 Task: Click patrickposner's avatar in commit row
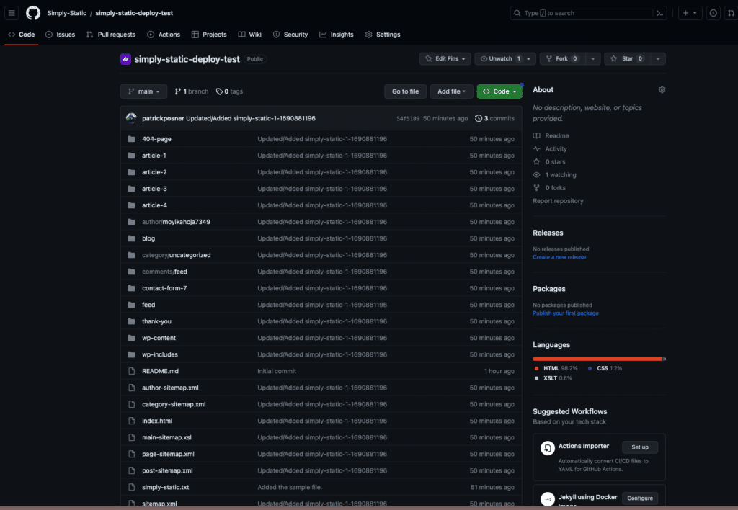[131, 118]
